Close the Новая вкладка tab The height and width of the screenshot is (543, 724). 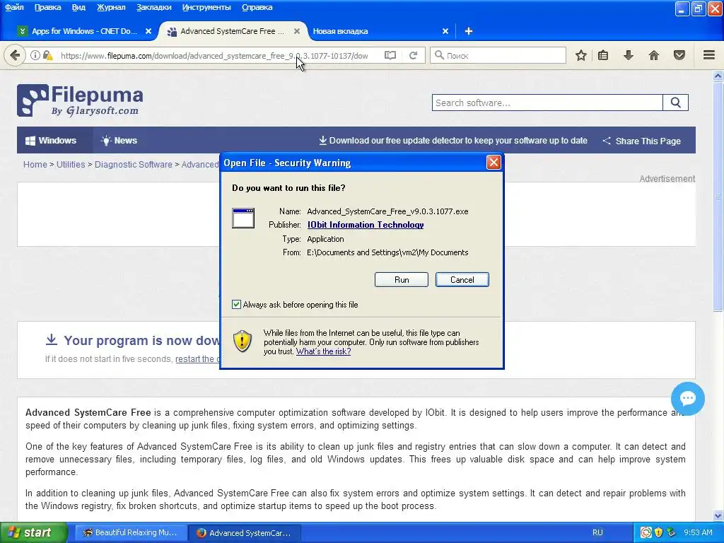tap(445, 31)
